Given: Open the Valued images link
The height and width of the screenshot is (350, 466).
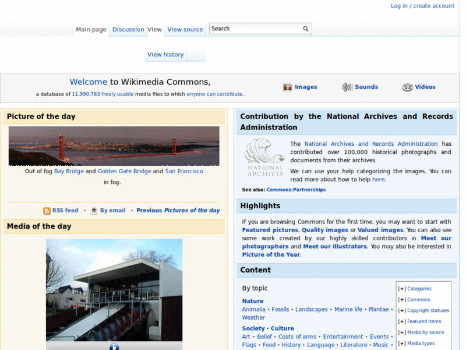Looking at the screenshot, I should [x=380, y=230].
